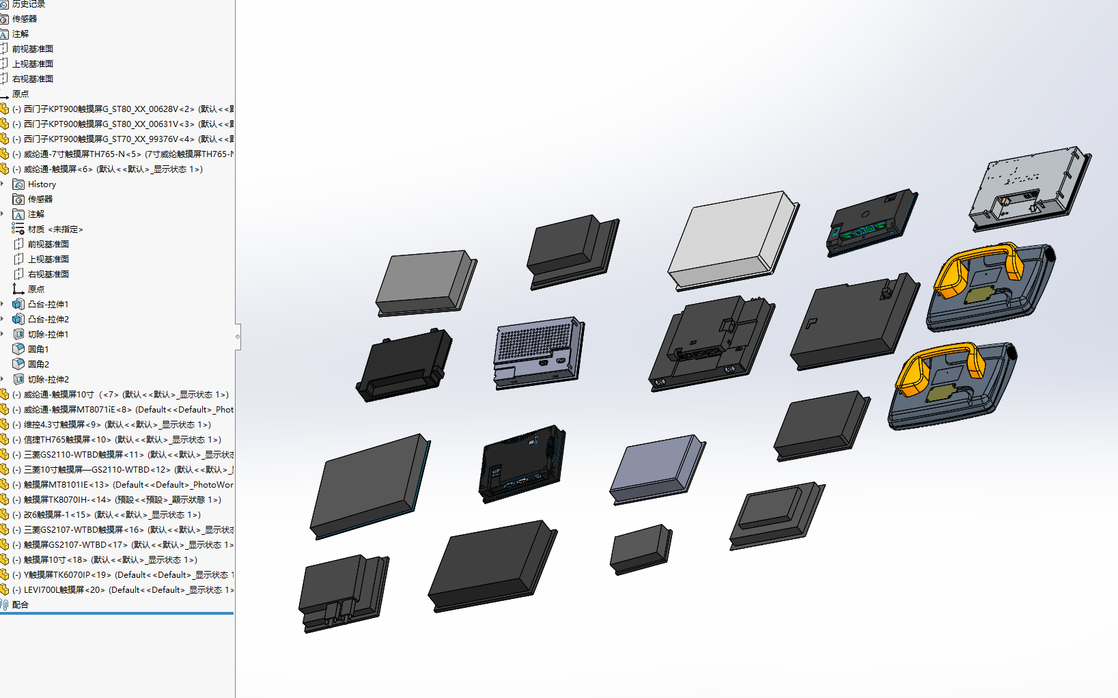1118x698 pixels.
Task: Click the lower orange-handled handheld panel model
Action: pyautogui.click(x=953, y=386)
